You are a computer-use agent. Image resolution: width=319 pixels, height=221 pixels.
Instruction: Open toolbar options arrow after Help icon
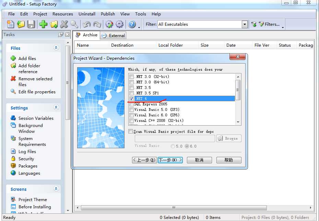coord(139,27)
